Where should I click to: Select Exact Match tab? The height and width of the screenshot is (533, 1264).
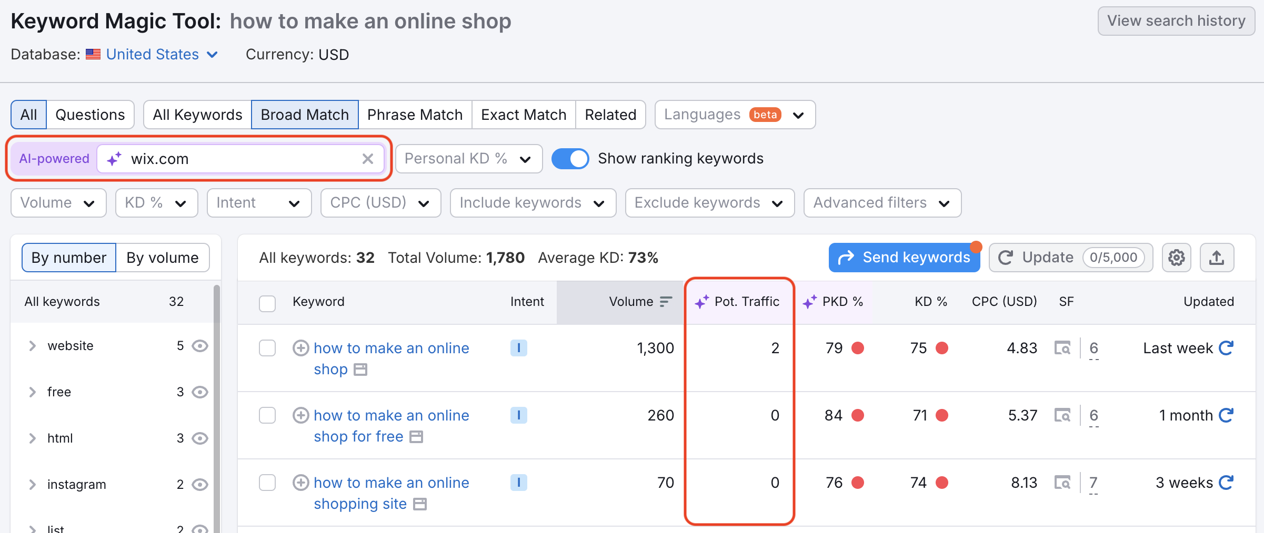point(524,115)
